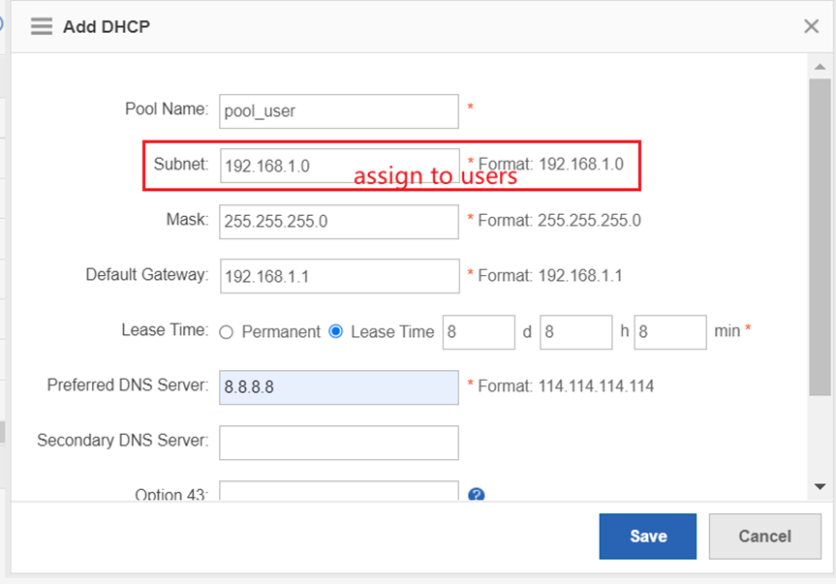Save the DHCP pool settings
The height and width of the screenshot is (584, 836).
coord(647,536)
